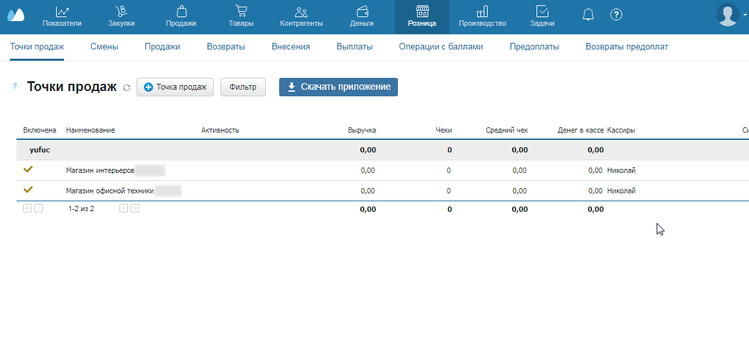The width and height of the screenshot is (749, 353).
Task: Open the Контрагенты section
Action: pyautogui.click(x=301, y=16)
